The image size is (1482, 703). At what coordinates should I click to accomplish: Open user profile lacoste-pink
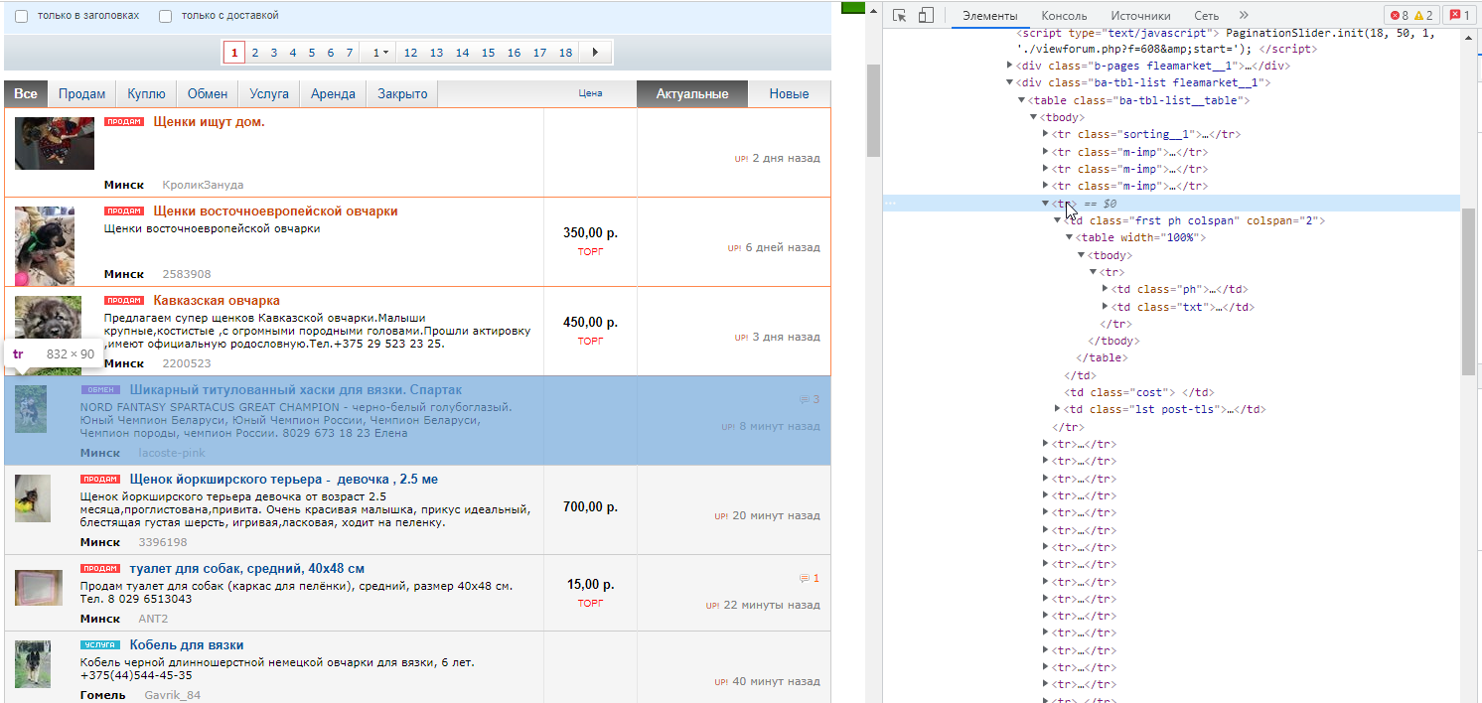(x=172, y=453)
